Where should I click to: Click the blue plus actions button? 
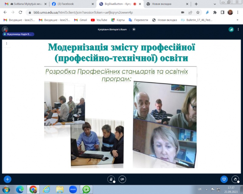click(x=7, y=179)
